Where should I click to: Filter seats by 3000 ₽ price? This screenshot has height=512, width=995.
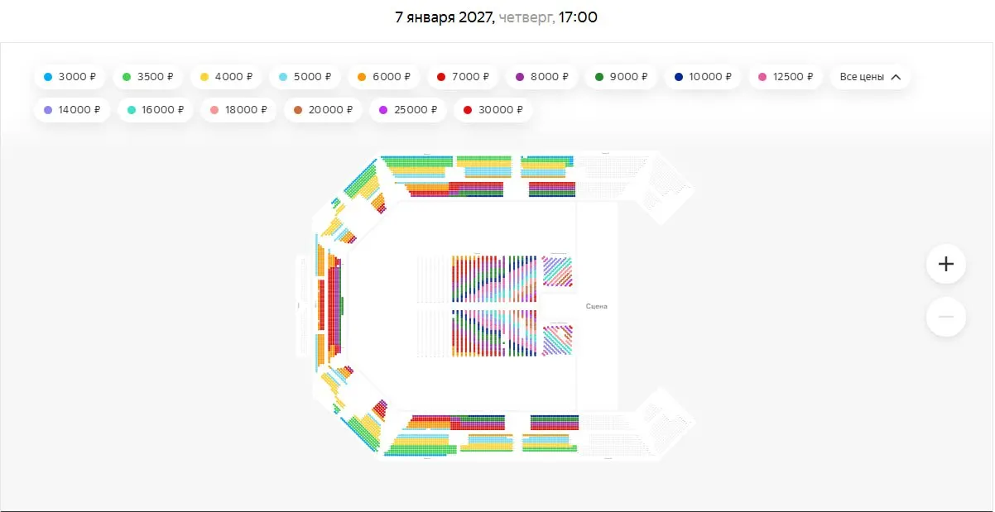click(x=70, y=77)
